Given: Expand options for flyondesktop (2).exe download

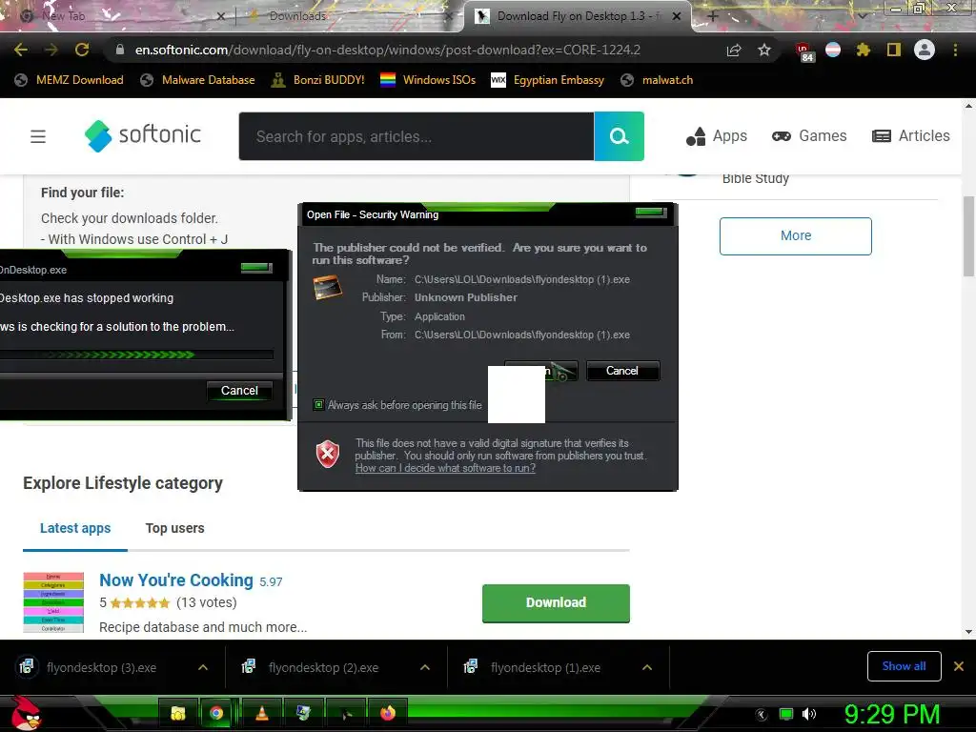Looking at the screenshot, I should click(x=425, y=667).
